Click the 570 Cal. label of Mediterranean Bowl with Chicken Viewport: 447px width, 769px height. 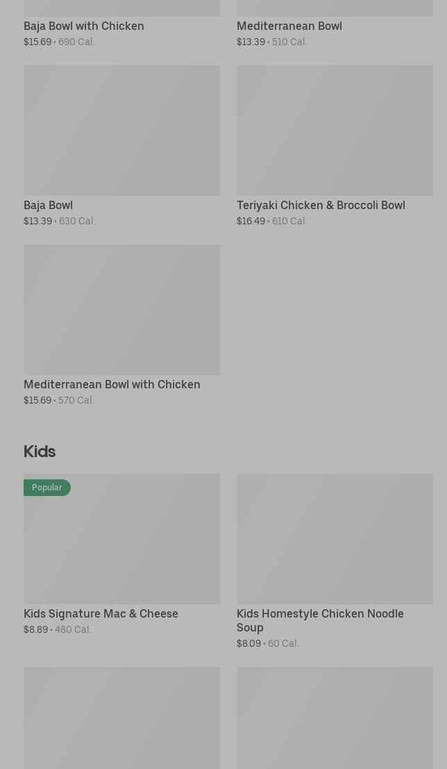76,401
